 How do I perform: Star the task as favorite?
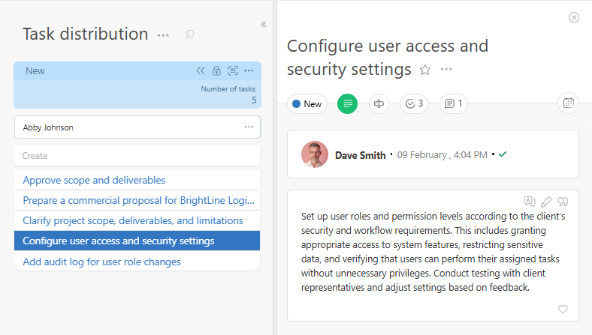point(425,70)
